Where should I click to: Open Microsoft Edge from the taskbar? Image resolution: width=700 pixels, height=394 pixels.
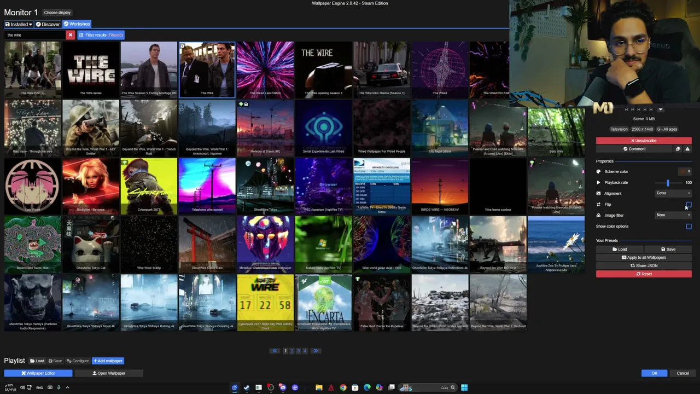(367, 387)
